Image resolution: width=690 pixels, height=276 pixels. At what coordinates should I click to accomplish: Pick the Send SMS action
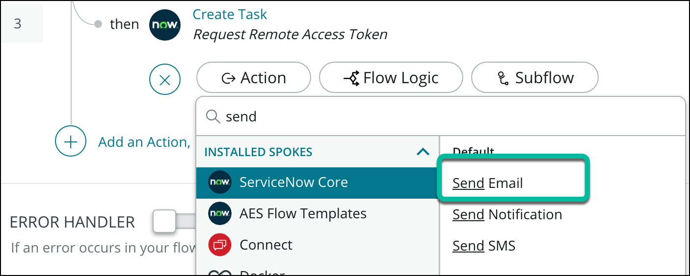click(x=484, y=246)
